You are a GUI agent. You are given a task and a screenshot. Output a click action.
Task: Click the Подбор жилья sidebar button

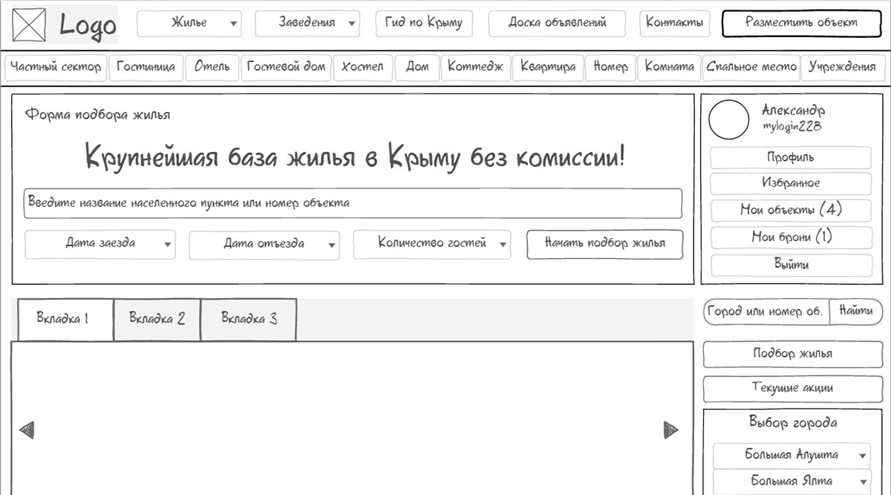click(x=792, y=354)
